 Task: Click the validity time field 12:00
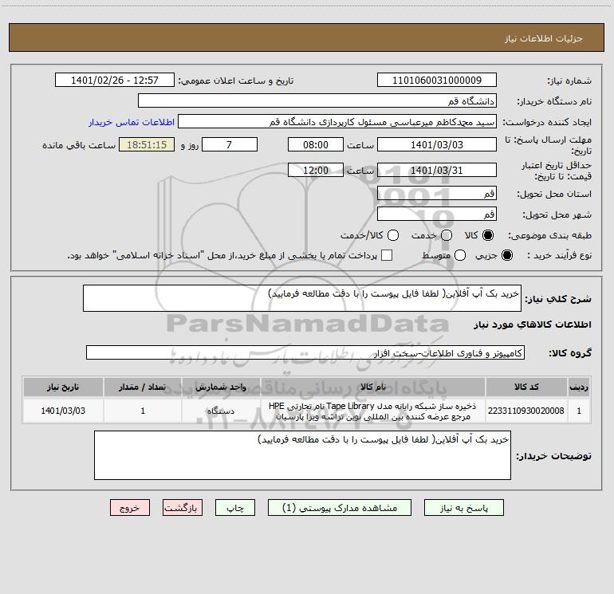[316, 171]
